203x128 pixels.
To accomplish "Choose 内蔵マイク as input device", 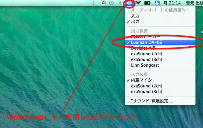I will point(160,80).
